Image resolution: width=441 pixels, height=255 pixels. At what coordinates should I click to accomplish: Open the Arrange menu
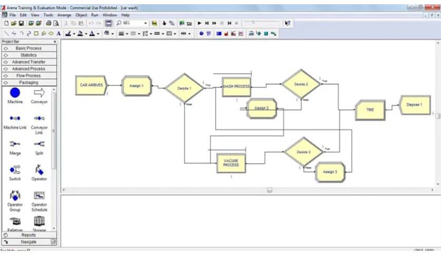64,15
